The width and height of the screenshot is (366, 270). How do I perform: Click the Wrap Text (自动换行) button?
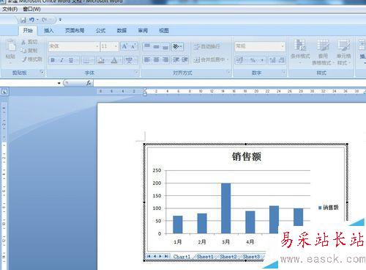207,46
